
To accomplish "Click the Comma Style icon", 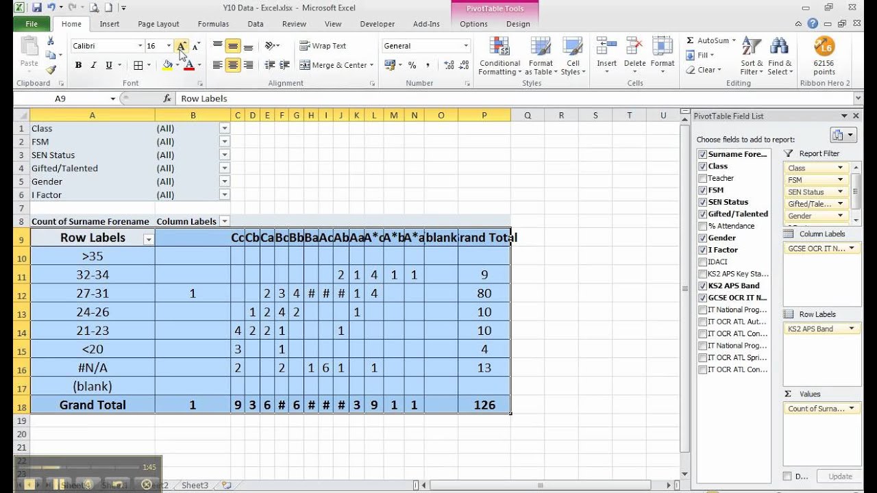I will [428, 65].
